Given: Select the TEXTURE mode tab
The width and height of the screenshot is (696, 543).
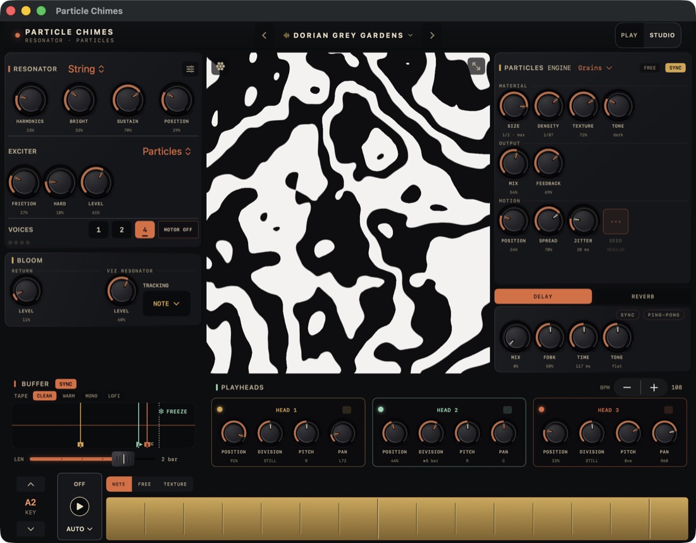Looking at the screenshot, I should click(x=175, y=484).
